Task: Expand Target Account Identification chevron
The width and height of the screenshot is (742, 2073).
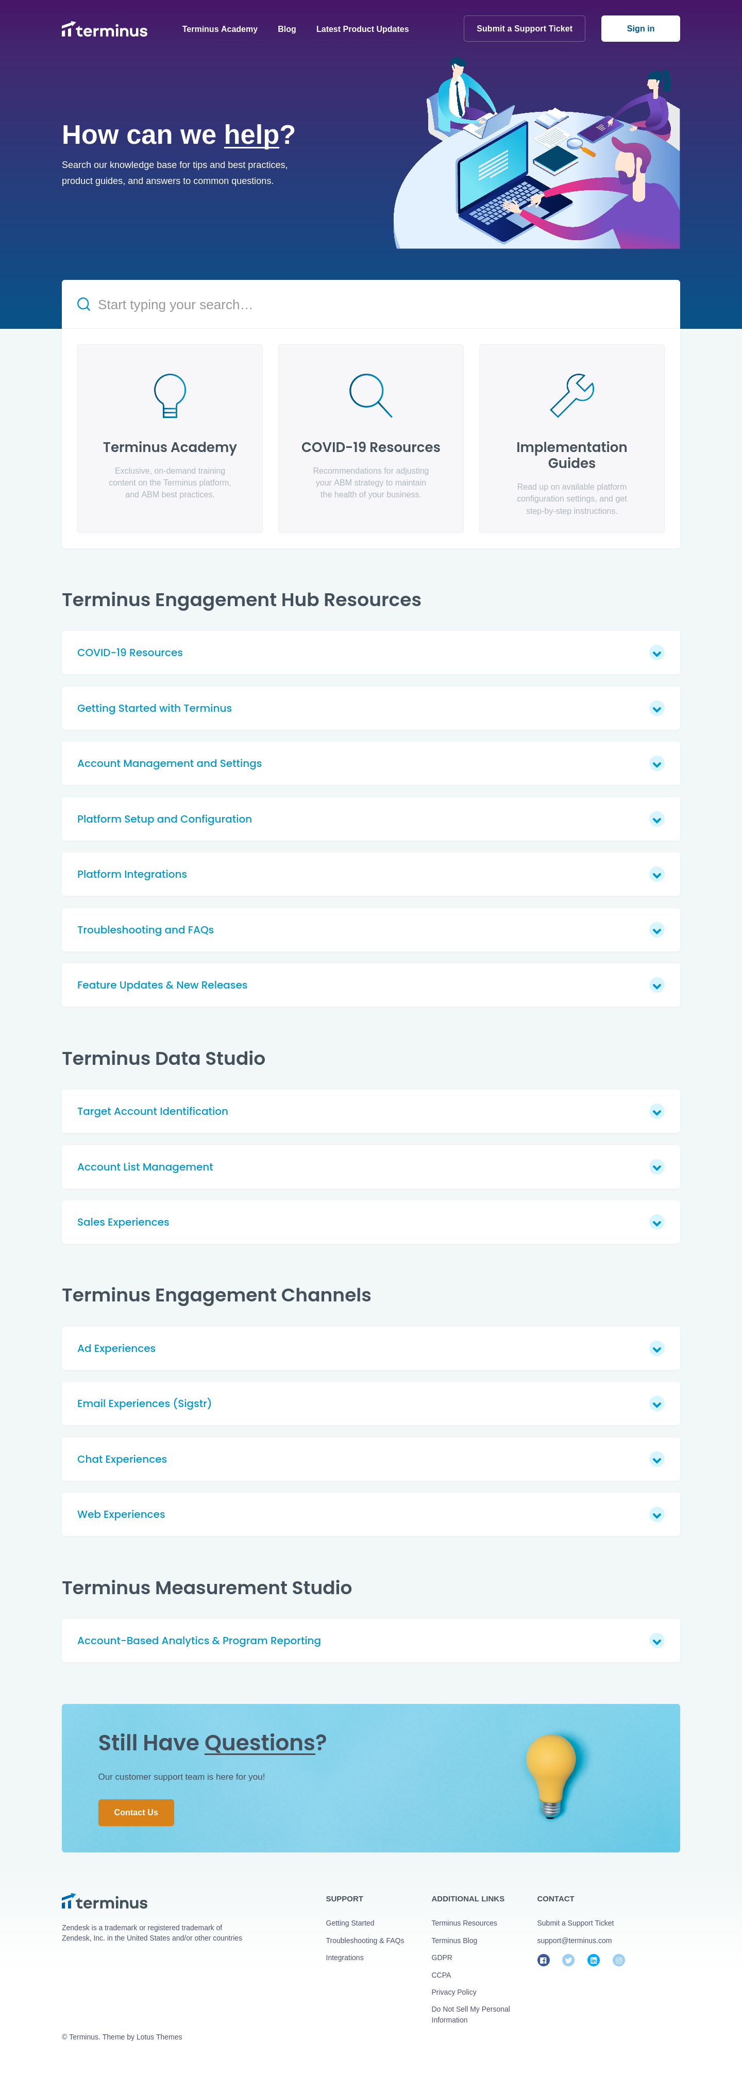Action: point(656,1111)
